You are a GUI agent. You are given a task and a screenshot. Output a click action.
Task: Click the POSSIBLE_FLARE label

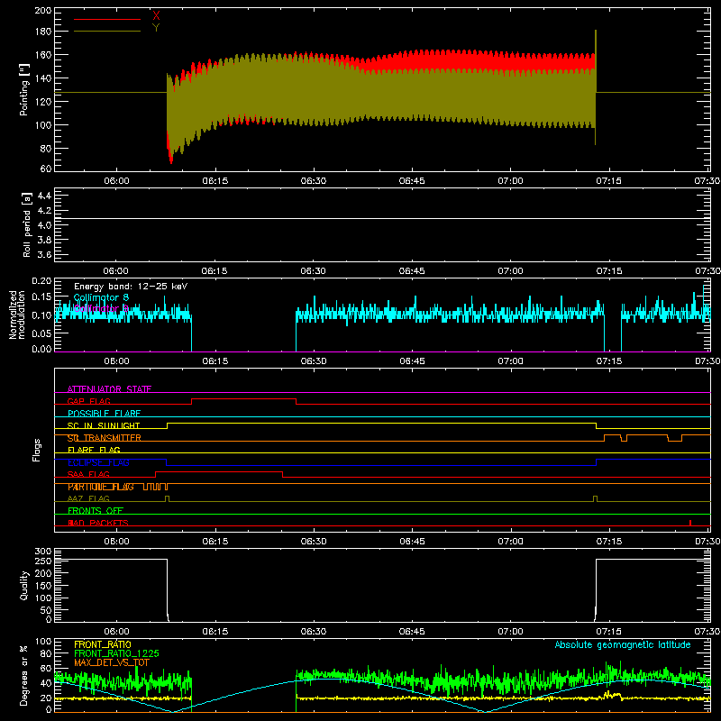104,414
